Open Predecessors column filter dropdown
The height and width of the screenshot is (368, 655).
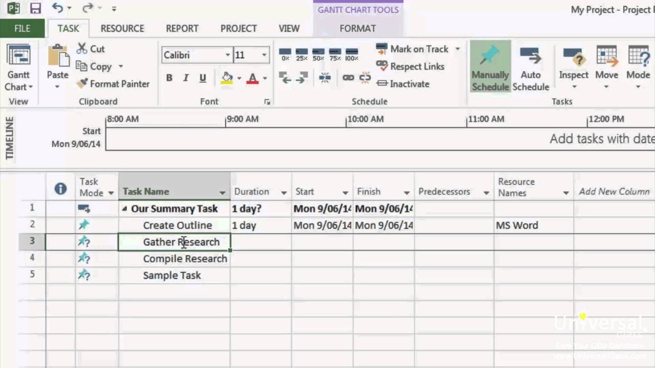click(x=487, y=193)
